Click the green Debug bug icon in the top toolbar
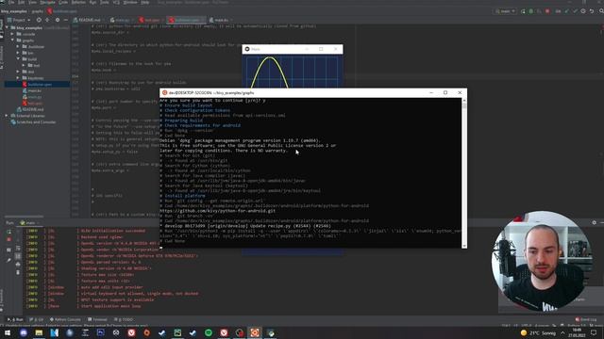This screenshot has width=604, height=339. point(530,11)
